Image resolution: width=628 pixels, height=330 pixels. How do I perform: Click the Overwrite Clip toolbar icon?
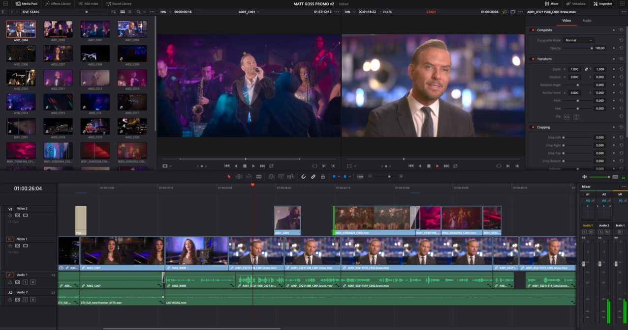pos(281,176)
